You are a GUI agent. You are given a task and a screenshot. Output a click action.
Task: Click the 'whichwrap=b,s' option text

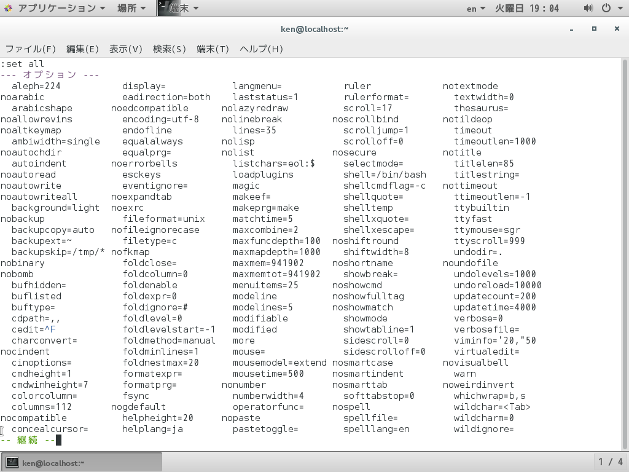[490, 396]
